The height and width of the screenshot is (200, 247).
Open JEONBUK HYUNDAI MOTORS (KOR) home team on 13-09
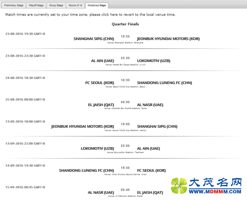[82, 126]
